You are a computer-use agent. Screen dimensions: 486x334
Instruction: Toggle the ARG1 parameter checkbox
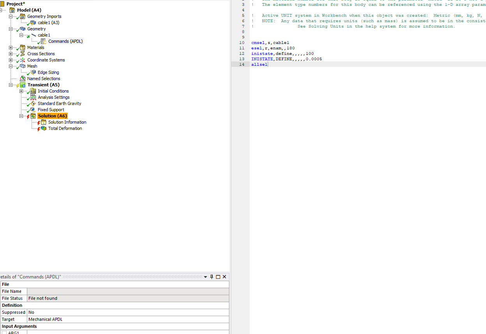pyautogui.click(x=5, y=333)
